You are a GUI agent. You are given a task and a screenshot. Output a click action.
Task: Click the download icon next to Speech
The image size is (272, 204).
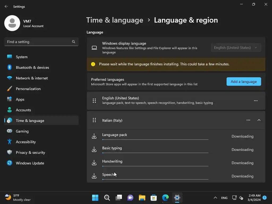[x=94, y=176]
